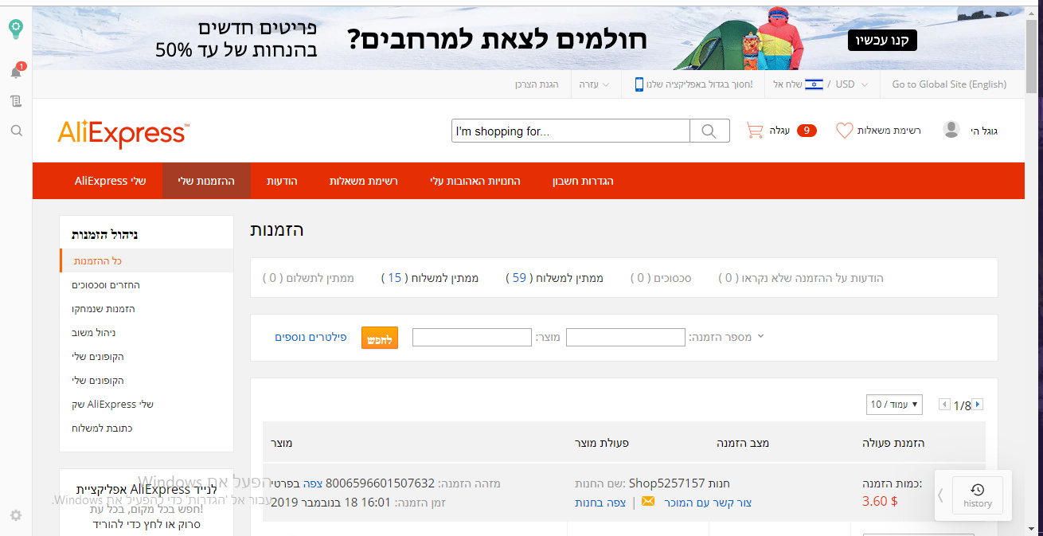This screenshot has height=536, width=1043.
Task: Click הודעות על ההזמנה שלא נקראו ( 0 )
Action: click(801, 278)
